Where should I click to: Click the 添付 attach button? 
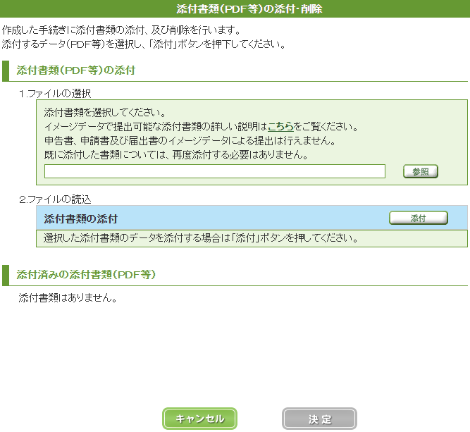pos(419,218)
